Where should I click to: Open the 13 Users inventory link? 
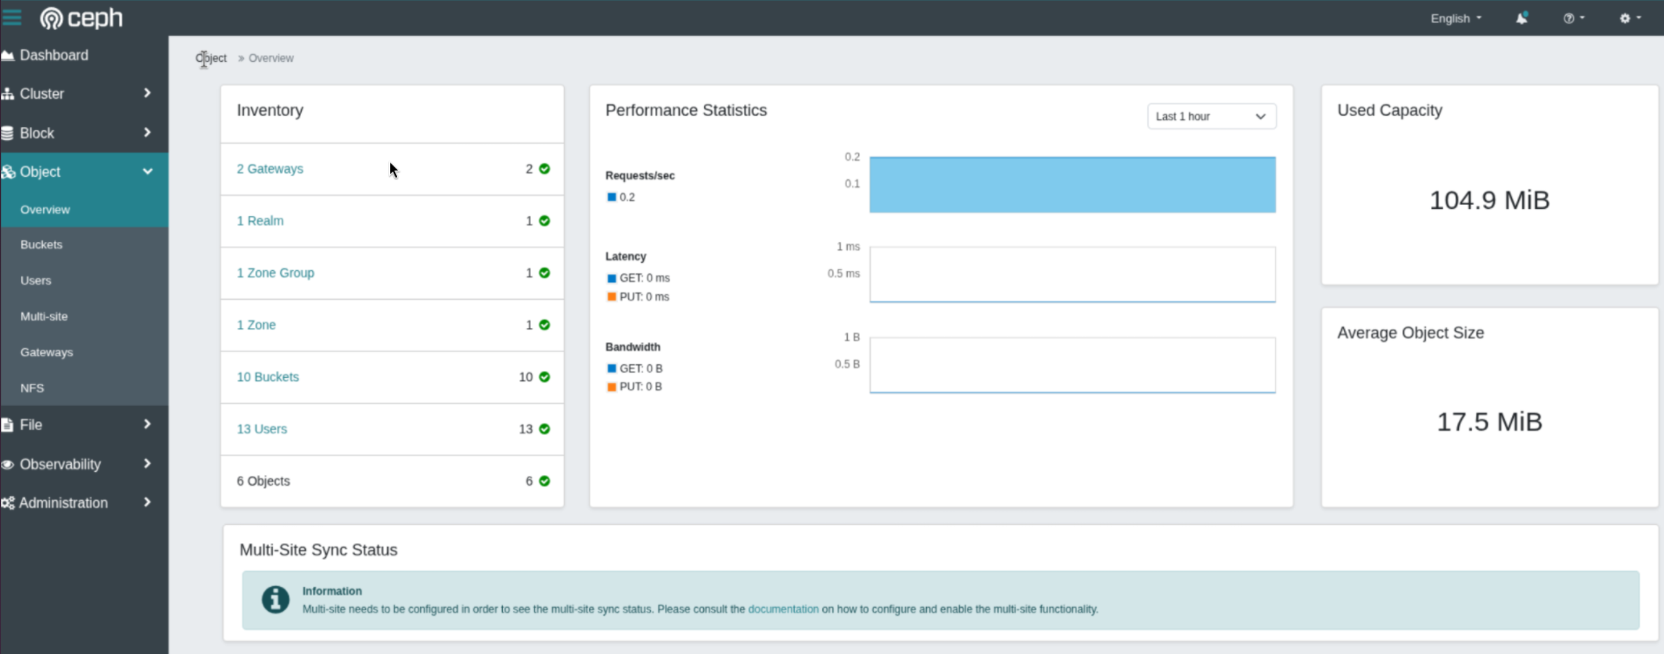click(262, 429)
